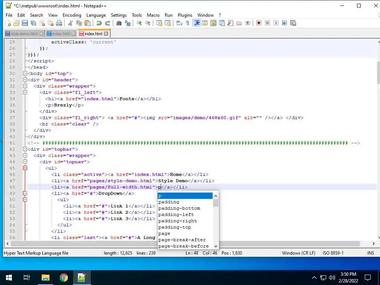Open the Encoding menu
Viewport: 380px width, 285px height.
(72, 15)
